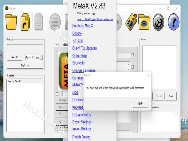Click Export Settings link
This screenshot has width=188, height=141.
[82, 122]
